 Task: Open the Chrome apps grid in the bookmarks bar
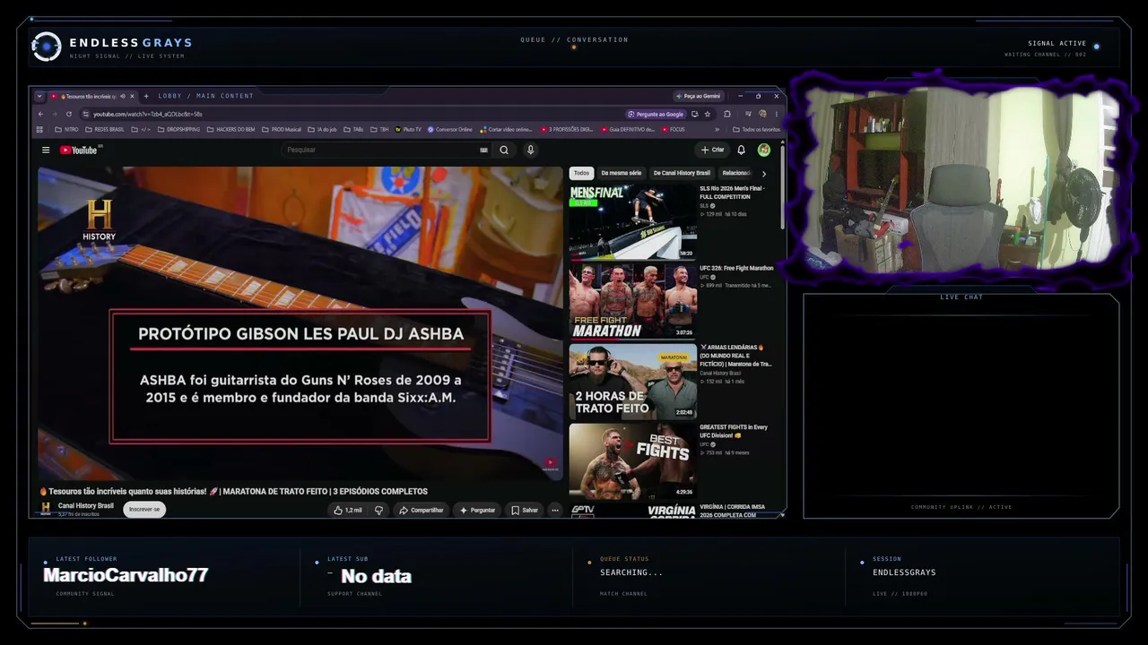click(x=39, y=129)
